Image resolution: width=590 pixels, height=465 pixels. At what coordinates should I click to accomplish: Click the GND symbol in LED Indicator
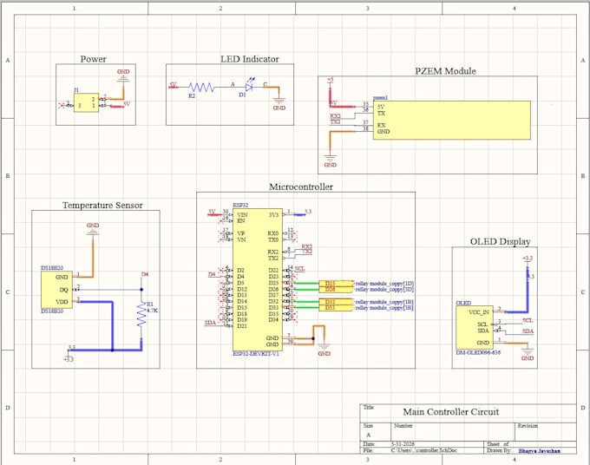point(279,104)
